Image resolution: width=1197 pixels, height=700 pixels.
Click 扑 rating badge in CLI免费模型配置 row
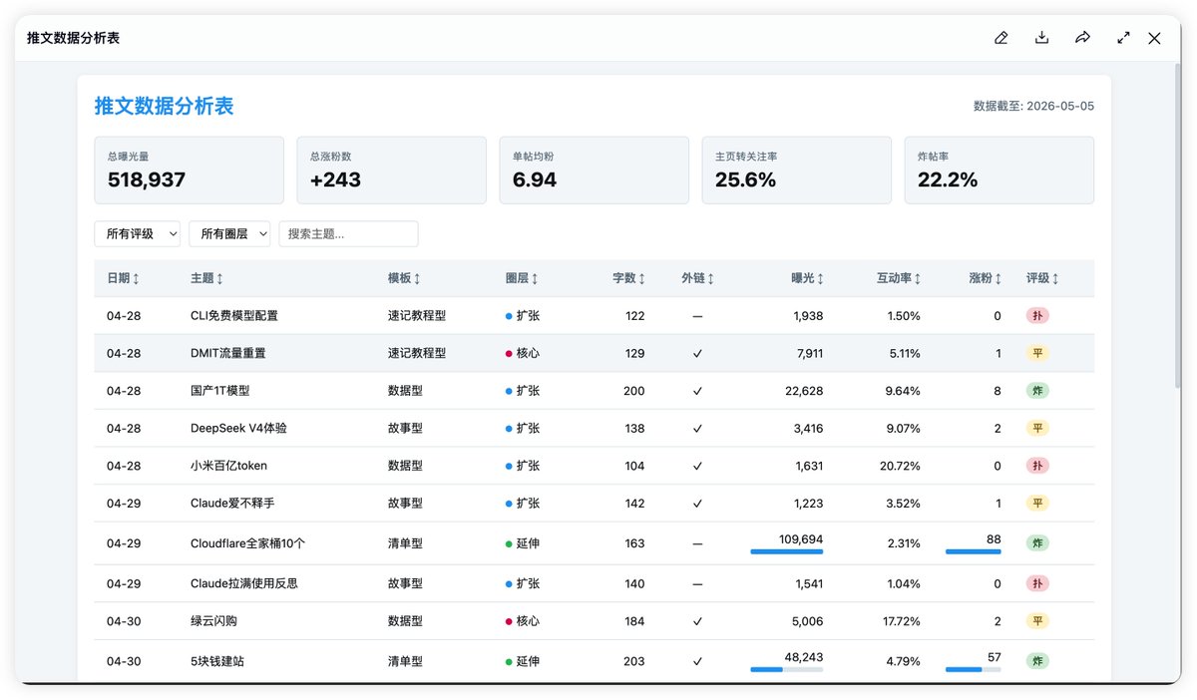(x=1037, y=315)
